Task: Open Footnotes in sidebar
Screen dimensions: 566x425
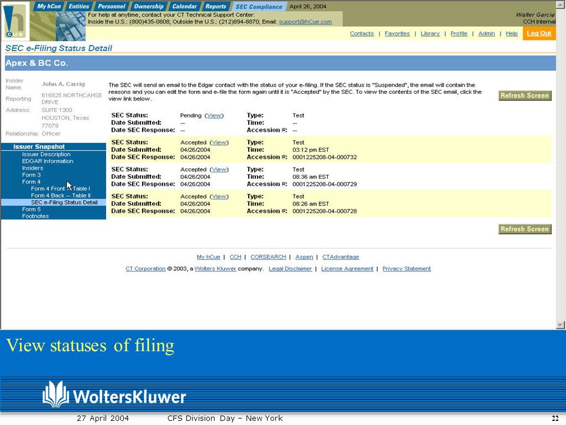Action: point(35,216)
